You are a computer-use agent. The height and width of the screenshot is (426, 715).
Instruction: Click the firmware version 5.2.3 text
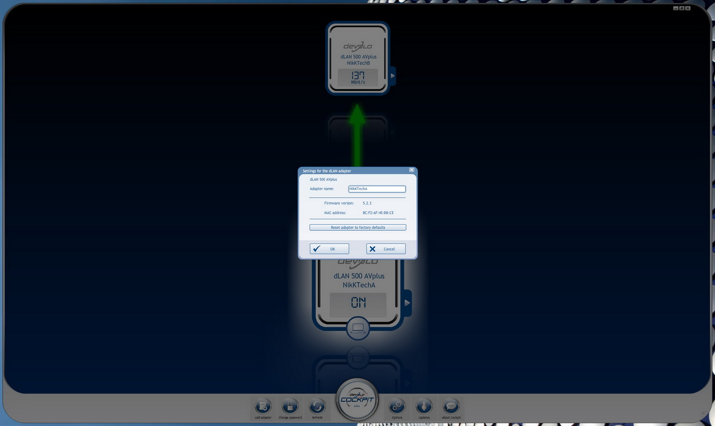tap(367, 203)
